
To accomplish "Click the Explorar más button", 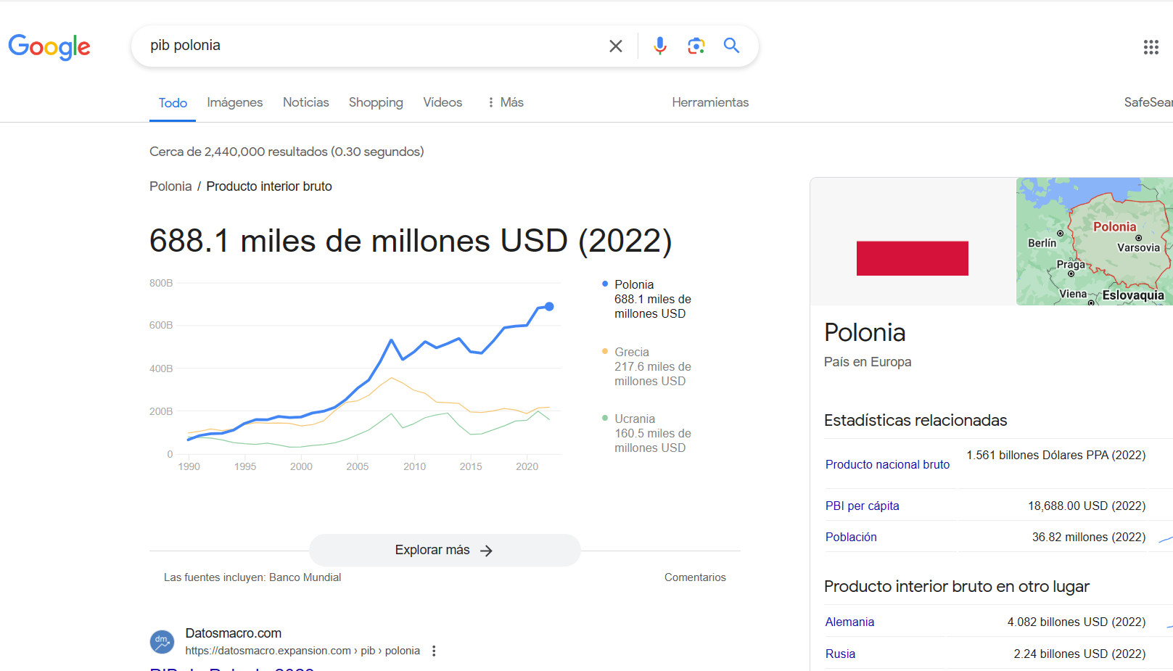I will tap(445, 550).
